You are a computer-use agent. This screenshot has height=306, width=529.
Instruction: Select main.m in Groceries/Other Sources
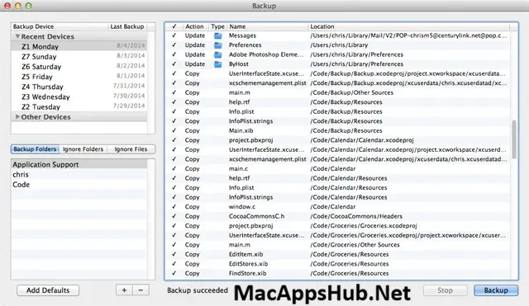click(239, 245)
